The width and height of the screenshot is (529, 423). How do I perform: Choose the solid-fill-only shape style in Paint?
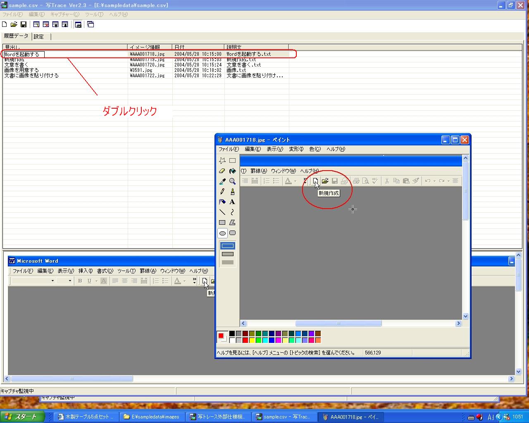(x=228, y=262)
